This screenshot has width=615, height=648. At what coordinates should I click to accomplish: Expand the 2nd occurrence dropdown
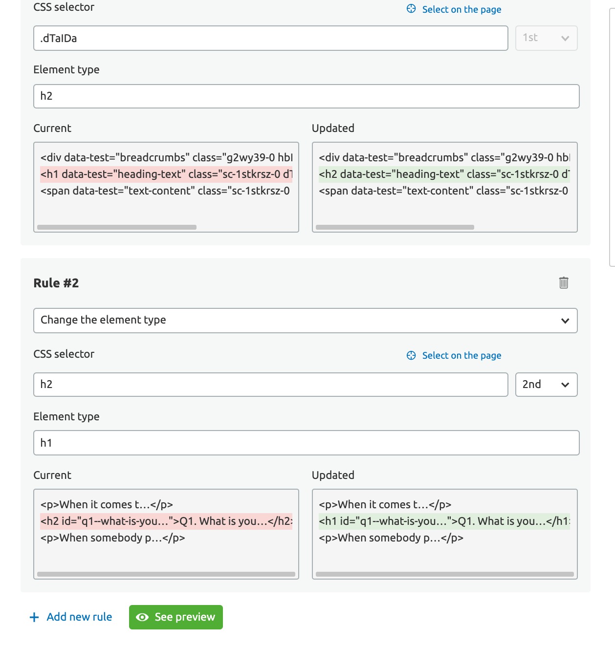(x=546, y=385)
